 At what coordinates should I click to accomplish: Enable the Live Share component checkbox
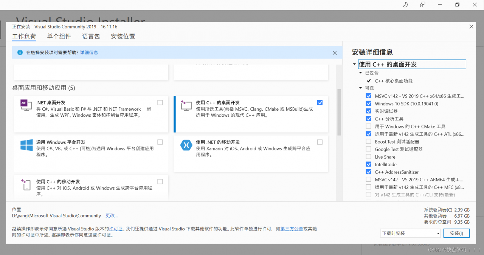tap(369, 157)
